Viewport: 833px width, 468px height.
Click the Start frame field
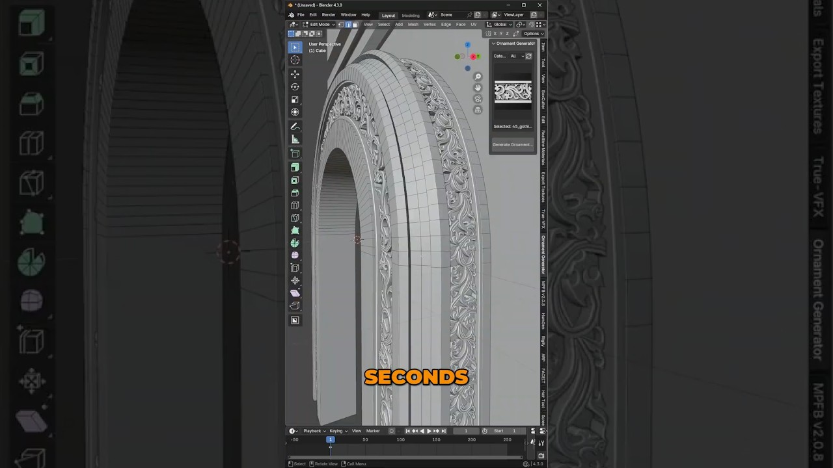(506, 431)
